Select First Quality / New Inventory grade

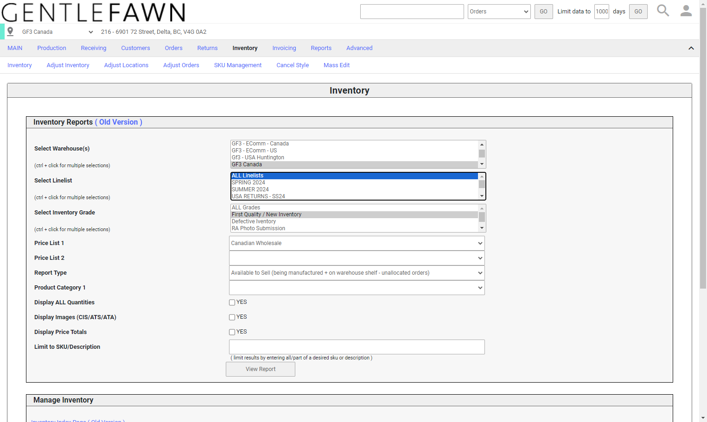point(354,214)
